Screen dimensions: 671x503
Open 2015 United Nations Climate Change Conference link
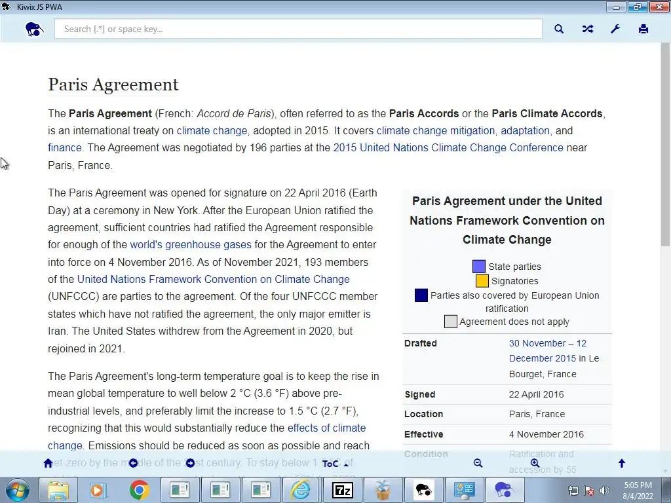[x=448, y=147]
